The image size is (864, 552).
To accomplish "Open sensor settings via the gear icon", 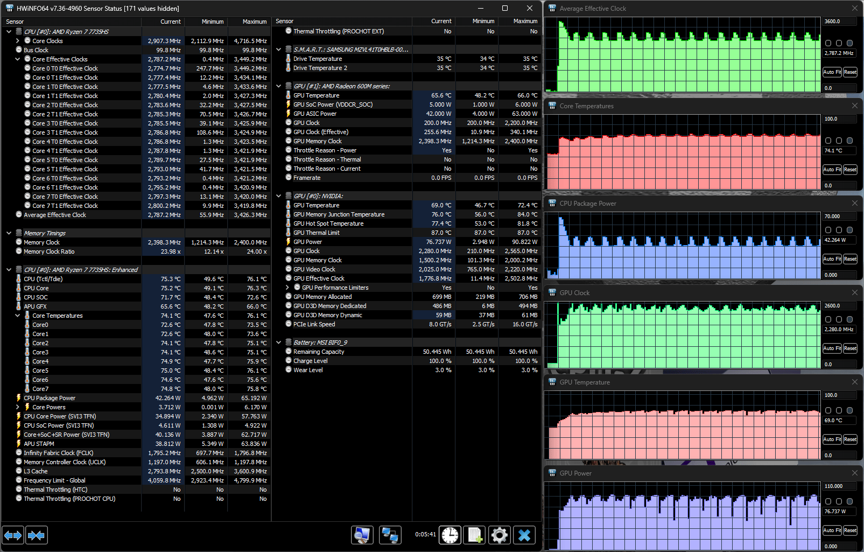I will click(x=500, y=535).
